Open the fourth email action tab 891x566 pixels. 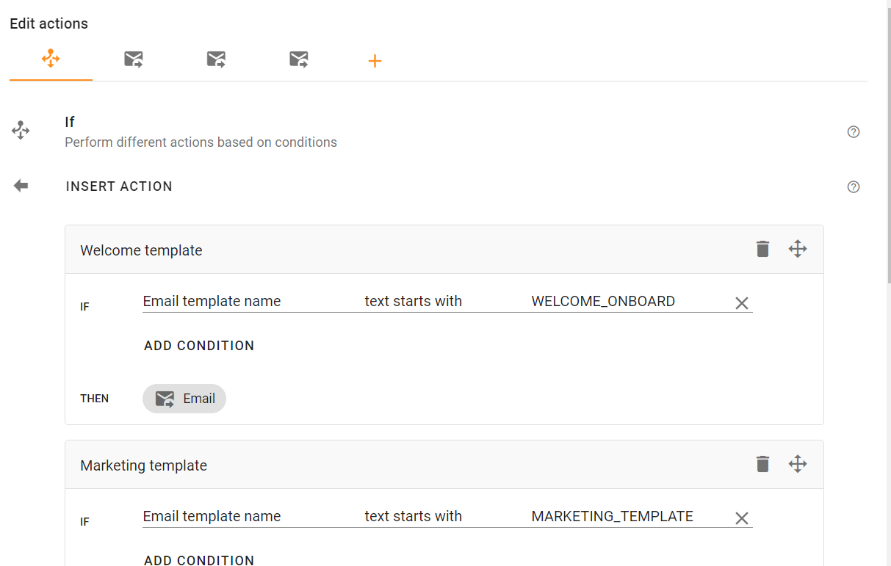pyautogui.click(x=299, y=59)
